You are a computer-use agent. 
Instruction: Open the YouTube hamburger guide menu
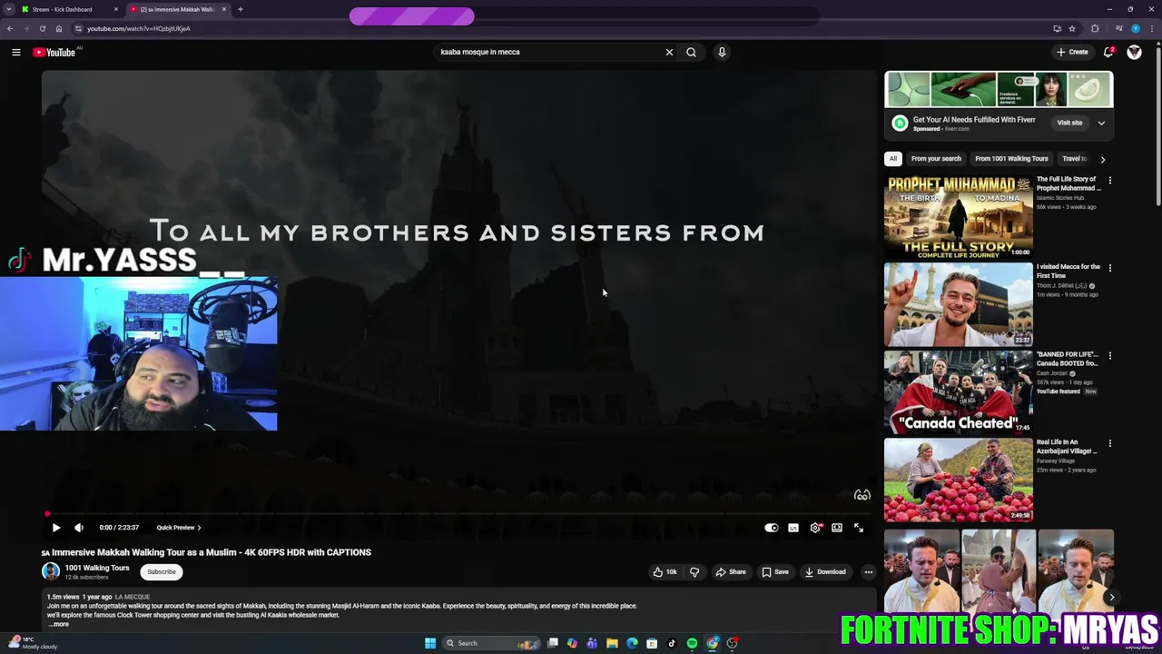(16, 52)
